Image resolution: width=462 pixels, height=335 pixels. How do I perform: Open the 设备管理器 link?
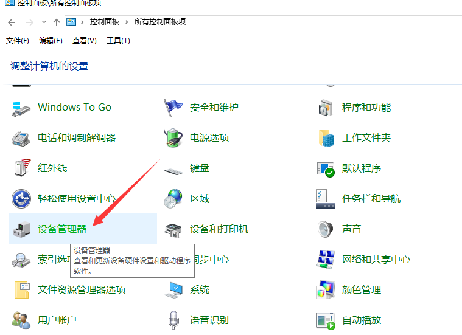point(62,229)
